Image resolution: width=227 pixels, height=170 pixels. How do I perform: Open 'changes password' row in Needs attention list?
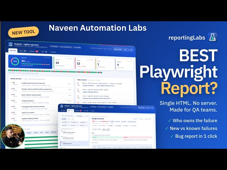click(x=41, y=102)
